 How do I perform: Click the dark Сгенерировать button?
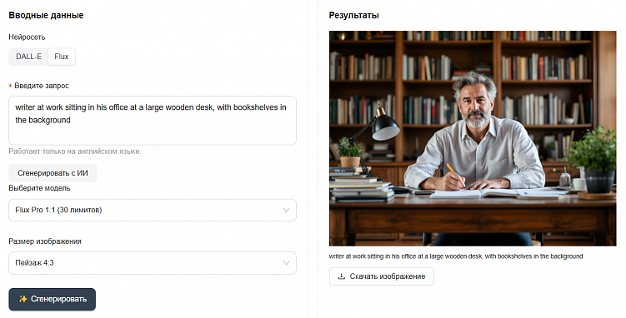tap(53, 300)
